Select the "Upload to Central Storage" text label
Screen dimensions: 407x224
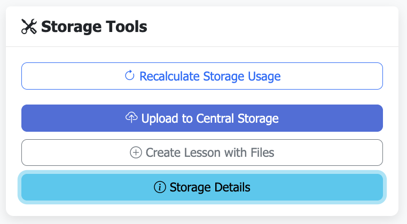click(x=210, y=118)
